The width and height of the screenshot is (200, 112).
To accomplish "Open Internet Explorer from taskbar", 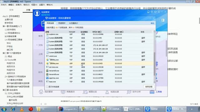I will (13, 109).
